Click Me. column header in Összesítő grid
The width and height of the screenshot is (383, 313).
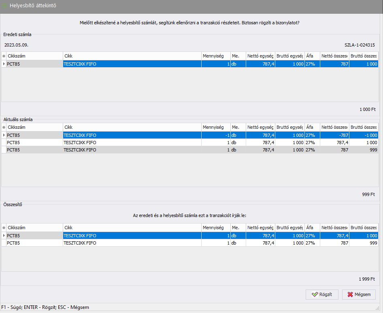(x=238, y=228)
